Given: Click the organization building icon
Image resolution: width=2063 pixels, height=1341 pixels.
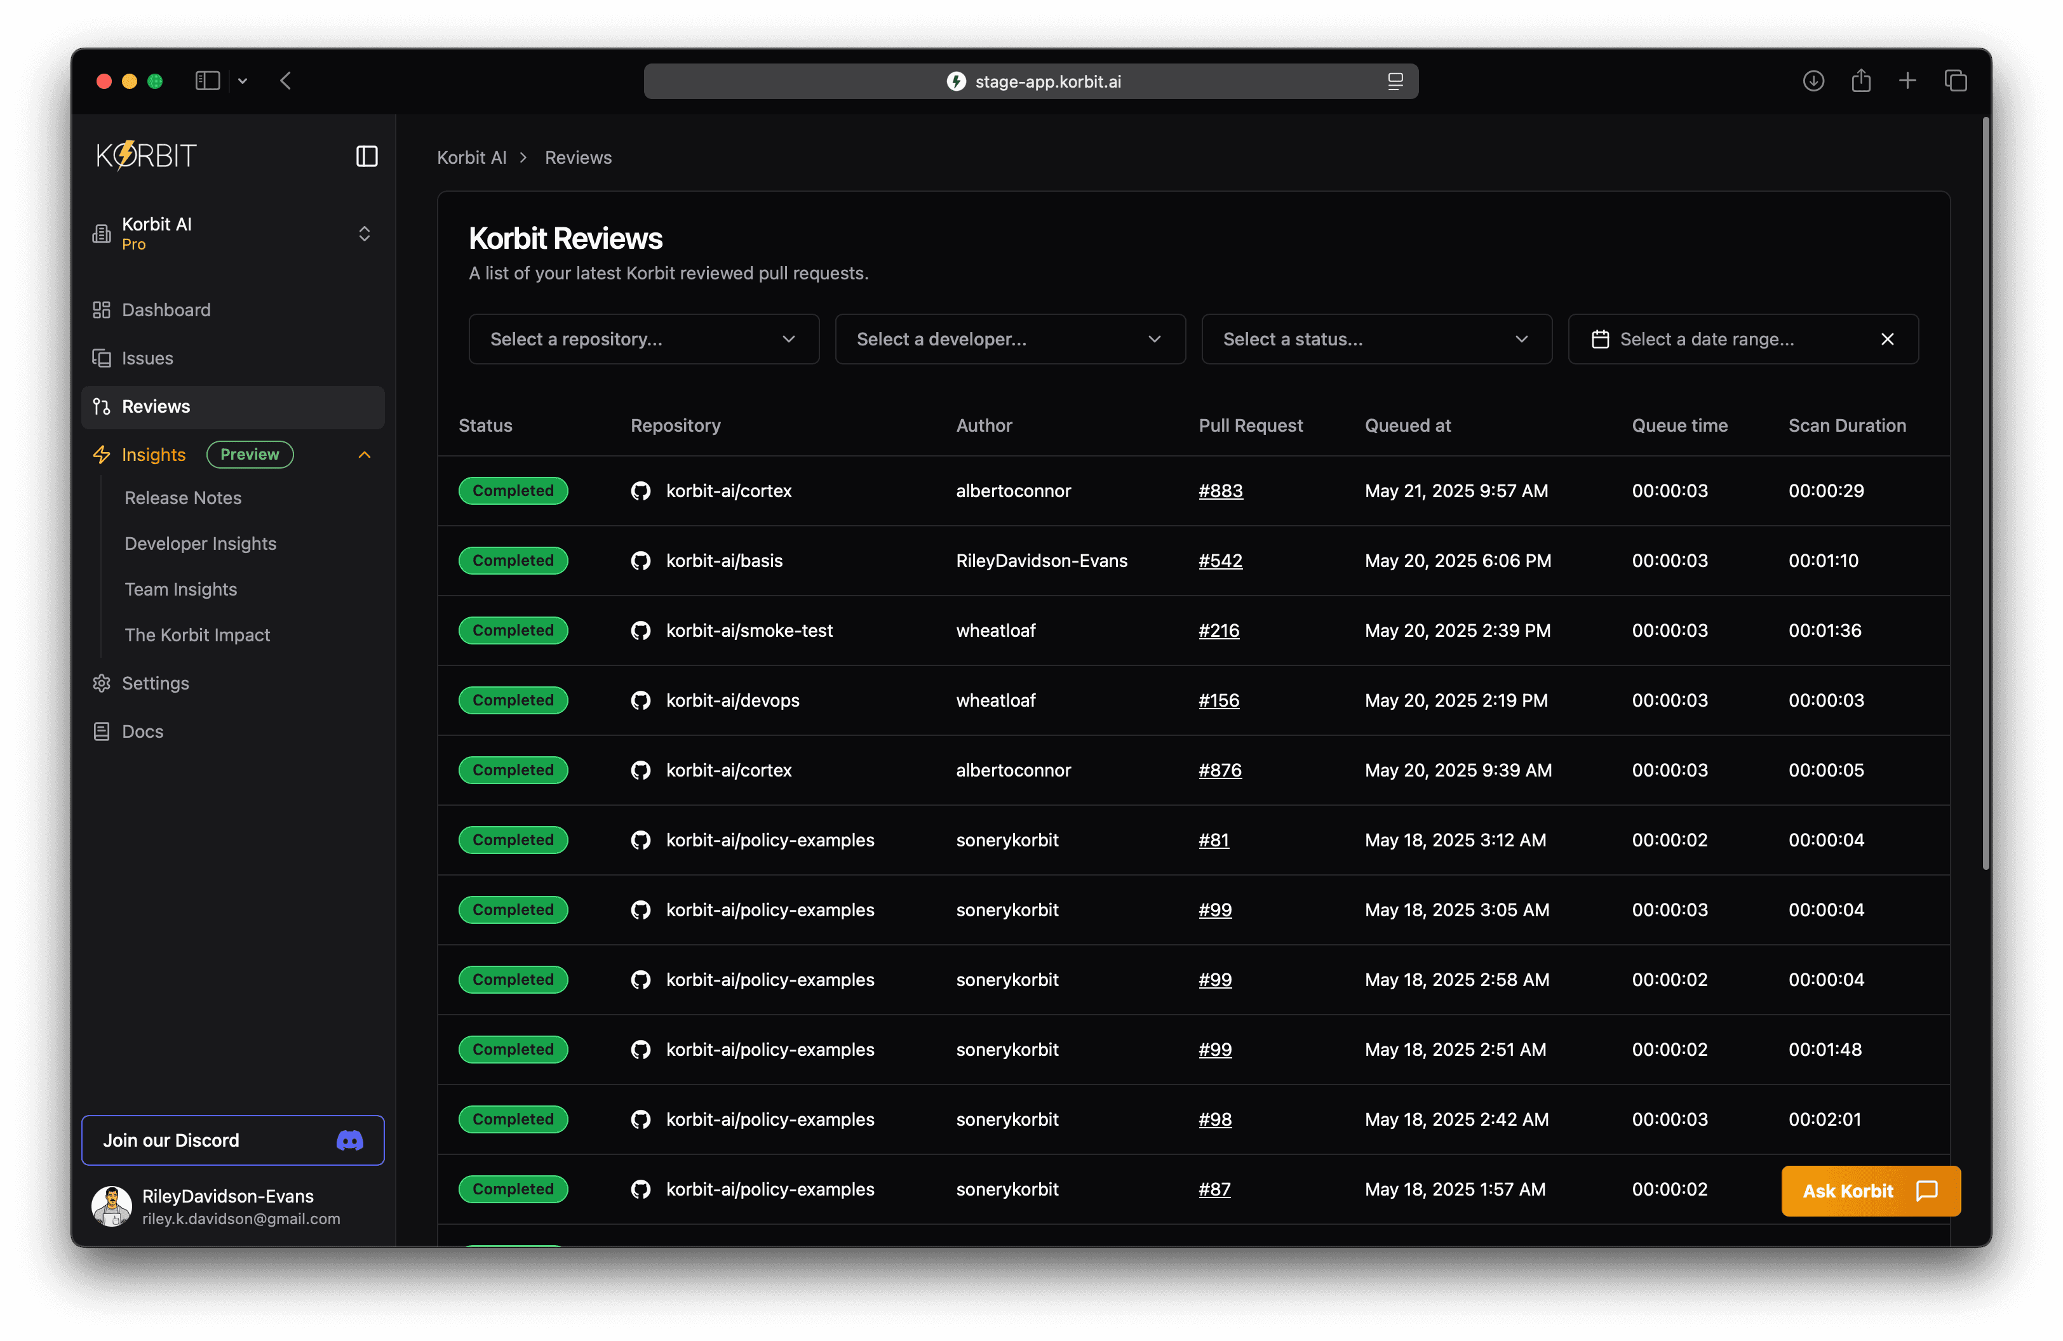Looking at the screenshot, I should pyautogui.click(x=102, y=233).
